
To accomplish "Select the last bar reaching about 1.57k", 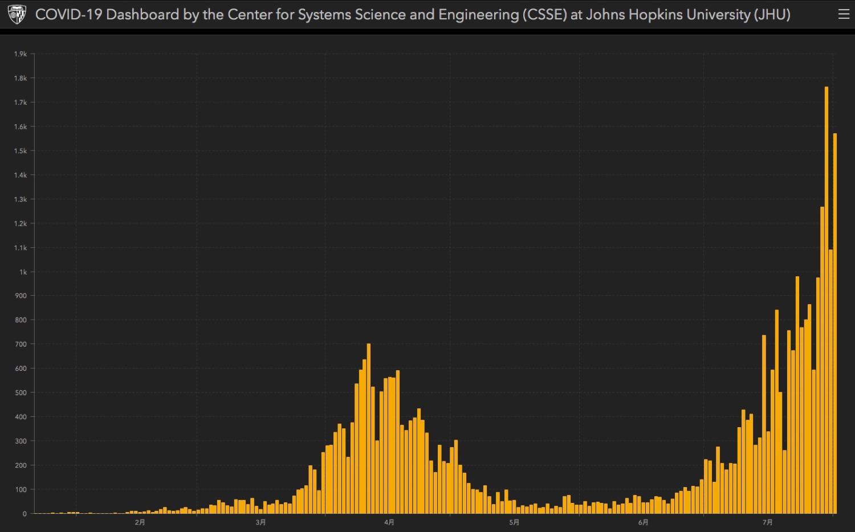I will [835, 324].
